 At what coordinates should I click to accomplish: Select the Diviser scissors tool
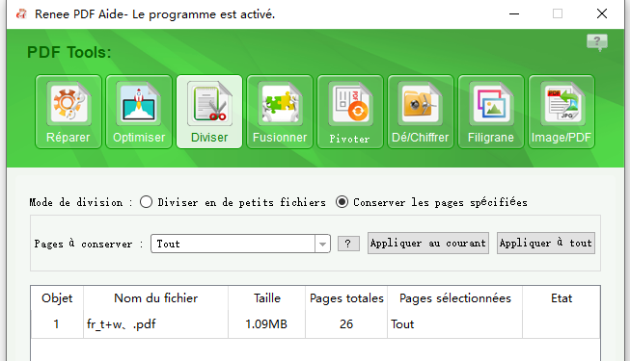point(209,112)
